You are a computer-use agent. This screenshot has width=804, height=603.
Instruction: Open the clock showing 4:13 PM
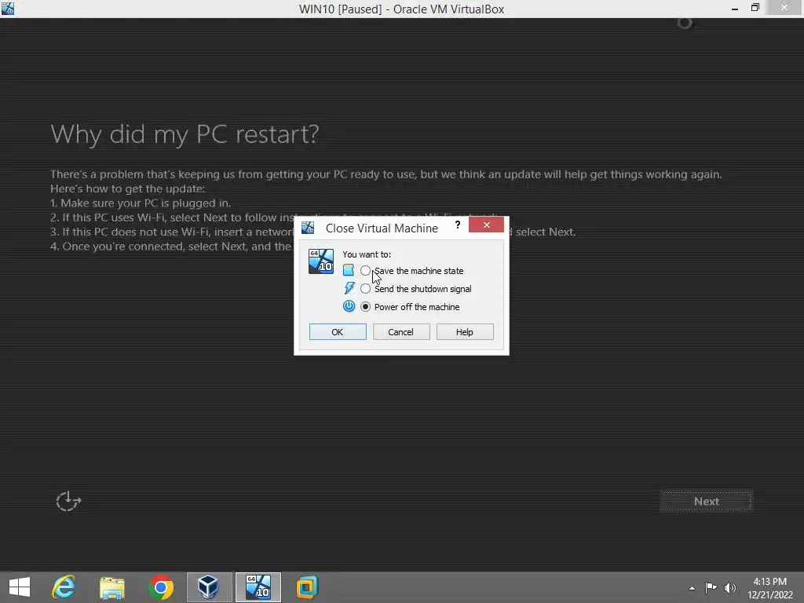pos(769,588)
